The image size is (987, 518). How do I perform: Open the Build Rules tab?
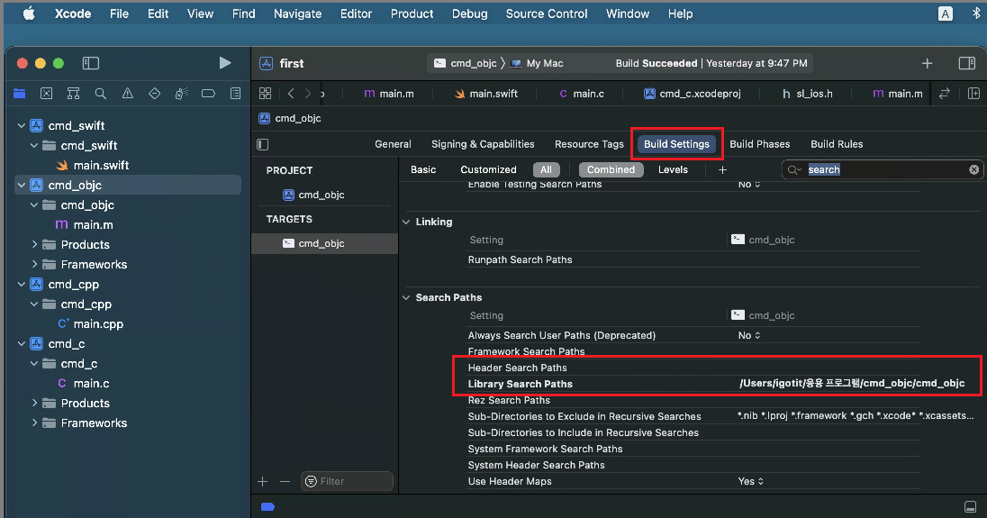(x=837, y=144)
